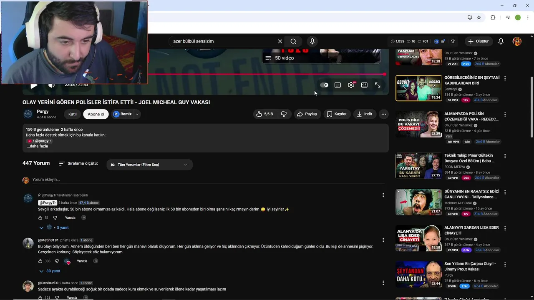534x300 pixels.
Task: Click the Remix button
Action: 123,114
